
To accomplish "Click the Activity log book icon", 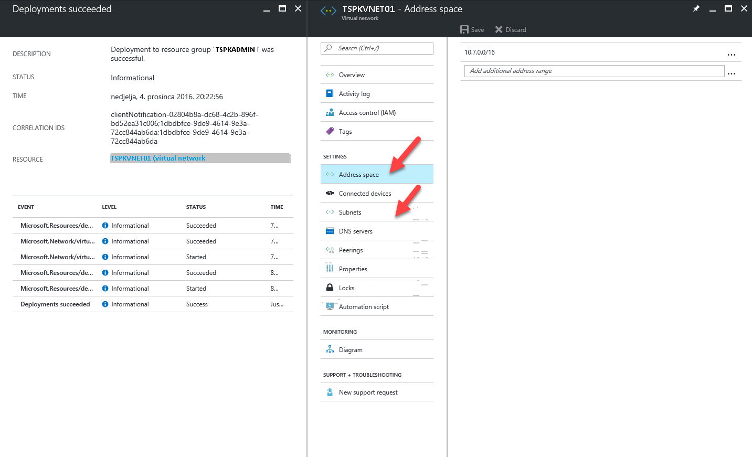I will coord(330,93).
